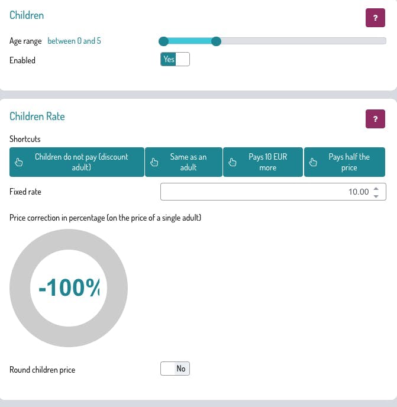Click hand icon on Same as an adult shortcut

pyautogui.click(x=154, y=162)
